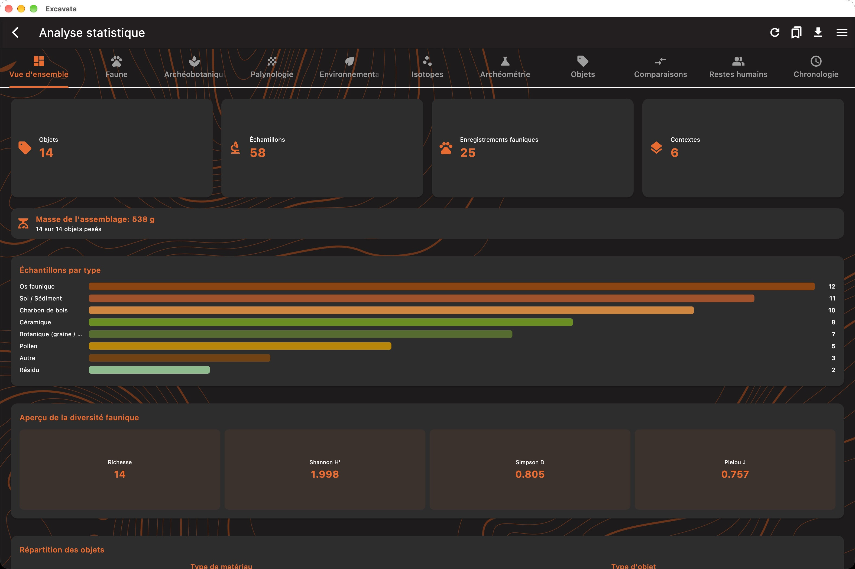Click the Archéobotanique plant icon
The width and height of the screenshot is (855, 569).
(x=194, y=61)
